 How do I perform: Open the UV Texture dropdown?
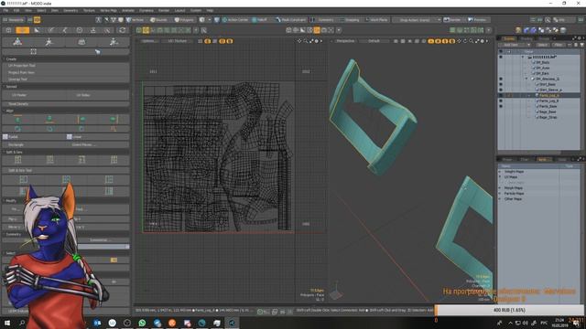(177, 41)
